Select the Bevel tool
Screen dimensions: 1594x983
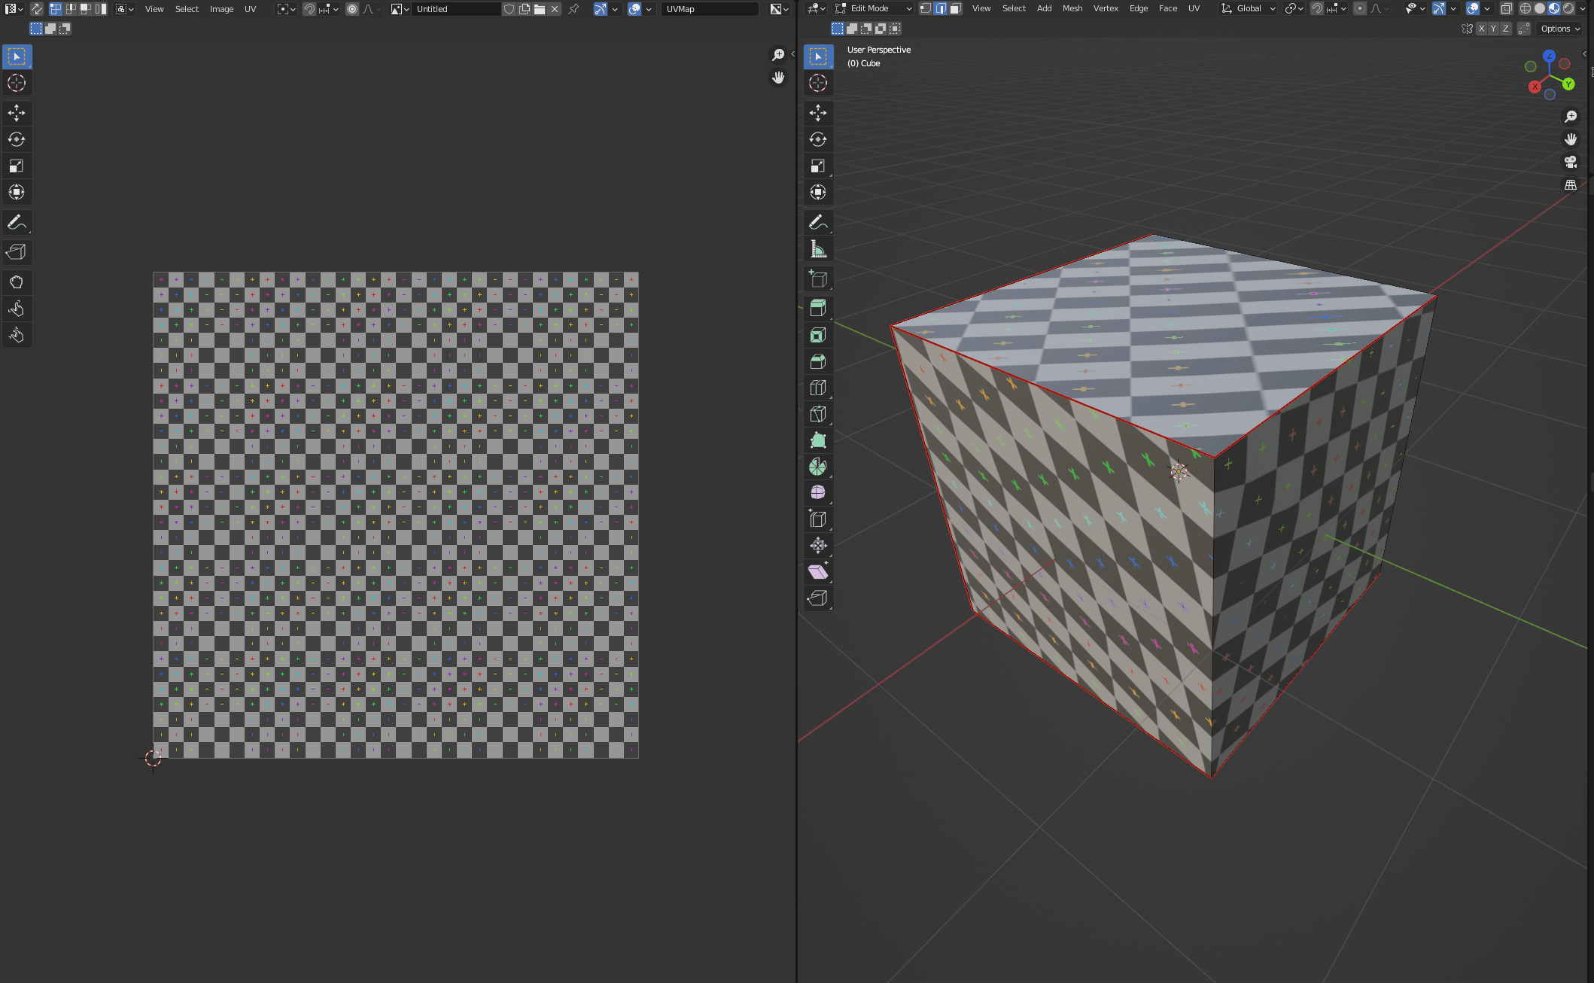pos(818,361)
